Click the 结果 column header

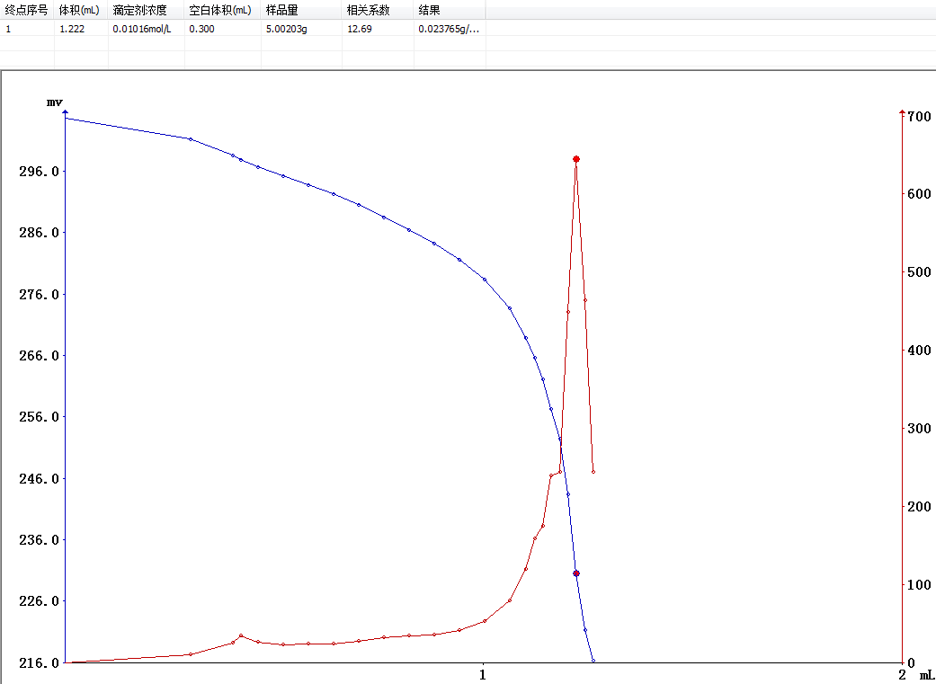coord(429,10)
